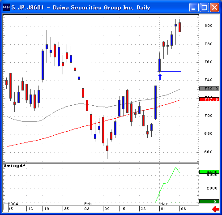This screenshot has height=215, width=222.
Task: Click the small box left of the date axis
Action: tap(6, 207)
